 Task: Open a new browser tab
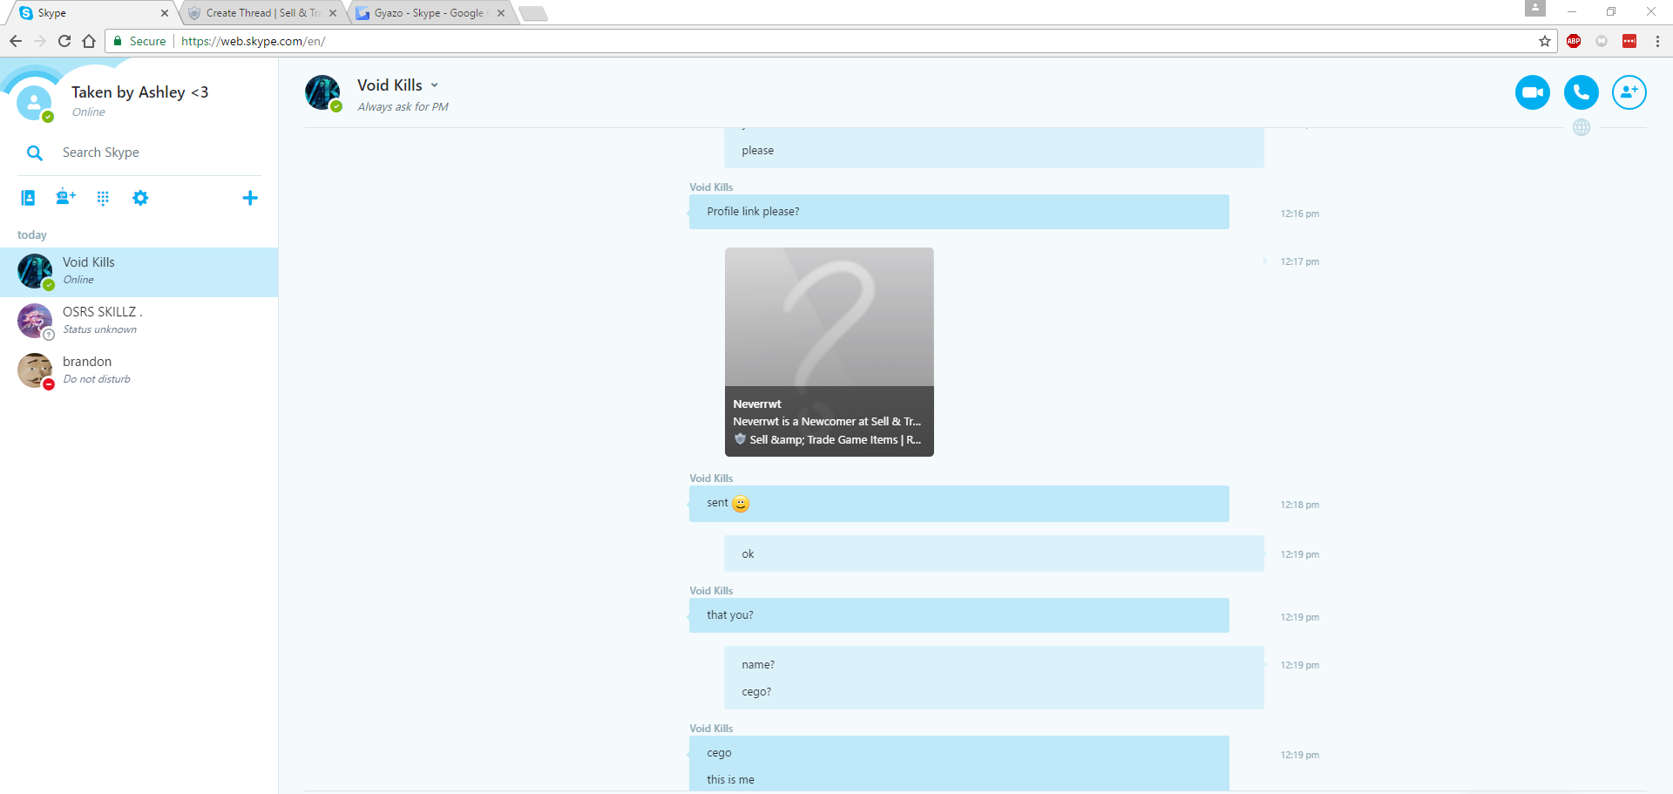pyautogui.click(x=533, y=13)
